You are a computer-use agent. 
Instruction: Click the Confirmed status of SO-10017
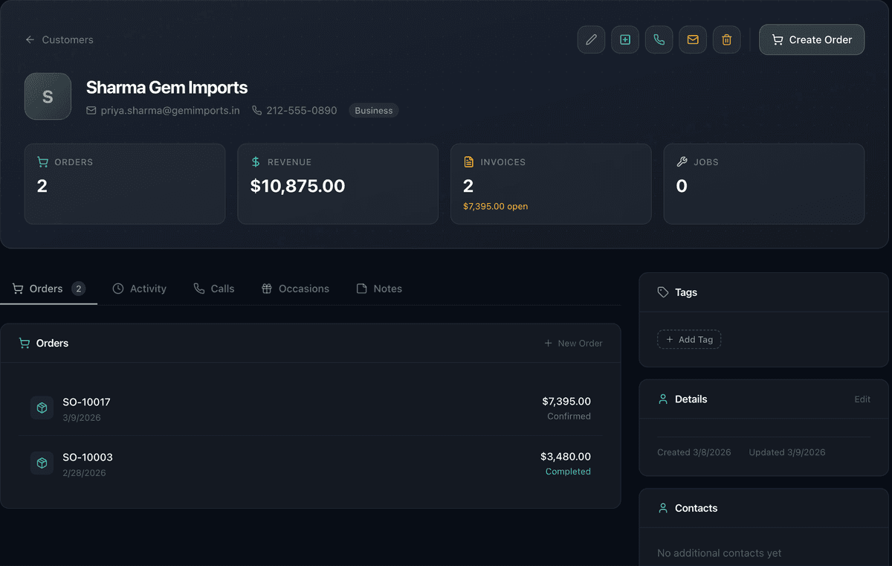(x=569, y=417)
